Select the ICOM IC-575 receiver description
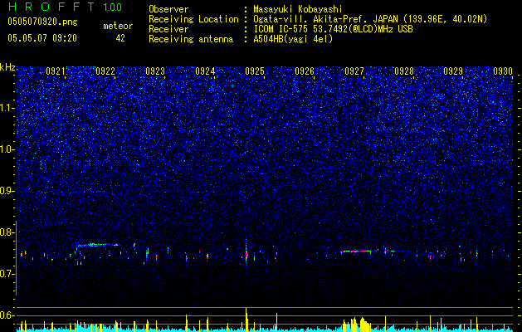Screen dimensions: 522x332 pos(333,29)
